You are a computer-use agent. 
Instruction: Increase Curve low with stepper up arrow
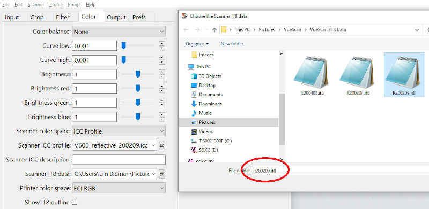(162, 44)
